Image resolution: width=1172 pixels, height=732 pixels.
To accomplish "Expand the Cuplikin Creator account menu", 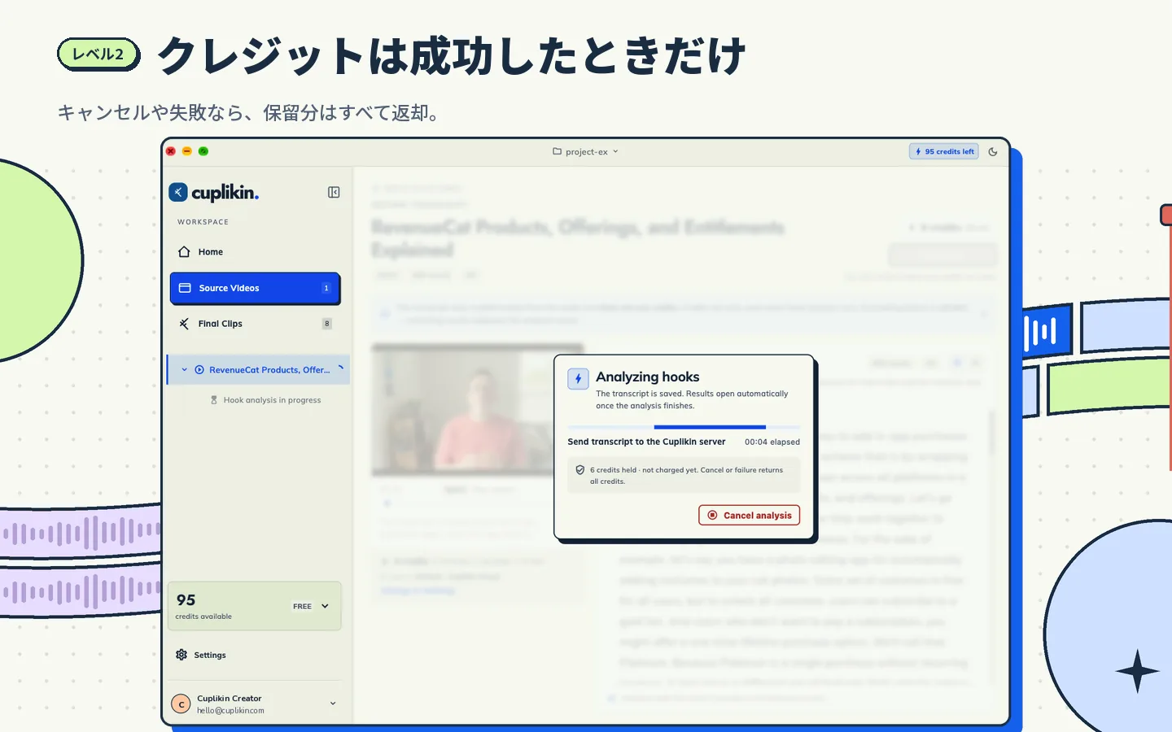I will tap(333, 704).
